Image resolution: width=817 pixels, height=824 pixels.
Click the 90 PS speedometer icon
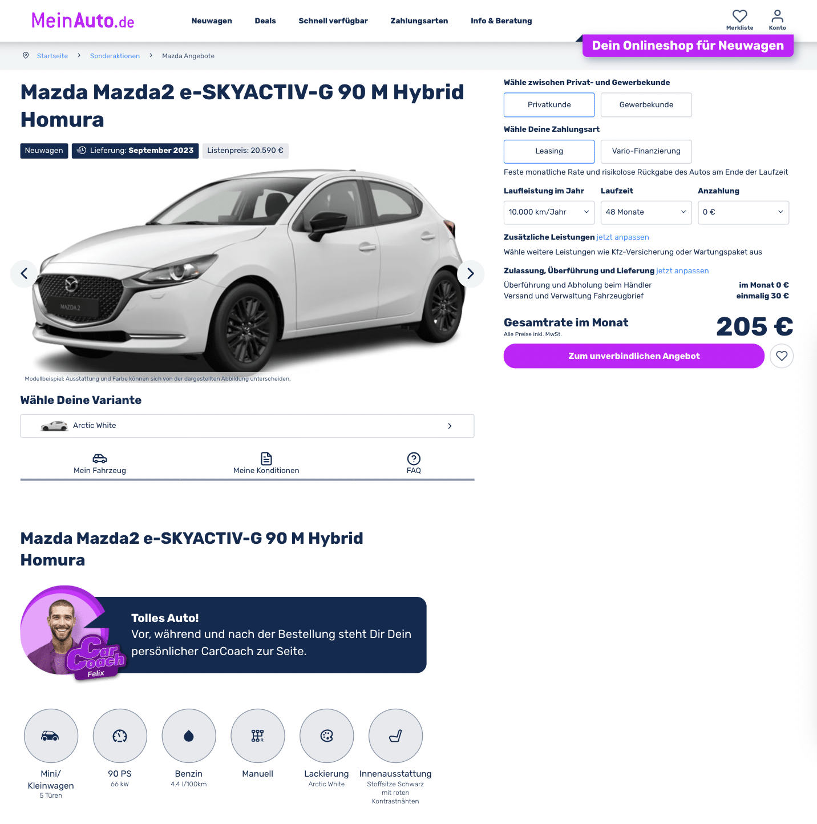[120, 736]
